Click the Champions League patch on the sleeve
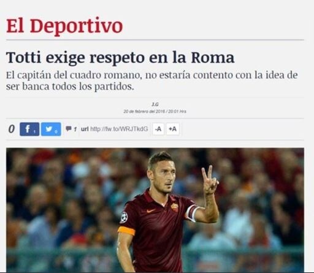This screenshot has height=273, width=314. pyautogui.click(x=124, y=217)
